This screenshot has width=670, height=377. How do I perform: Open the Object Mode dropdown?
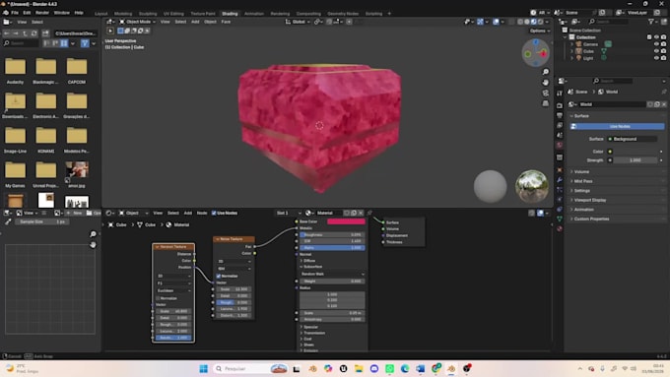pos(137,22)
